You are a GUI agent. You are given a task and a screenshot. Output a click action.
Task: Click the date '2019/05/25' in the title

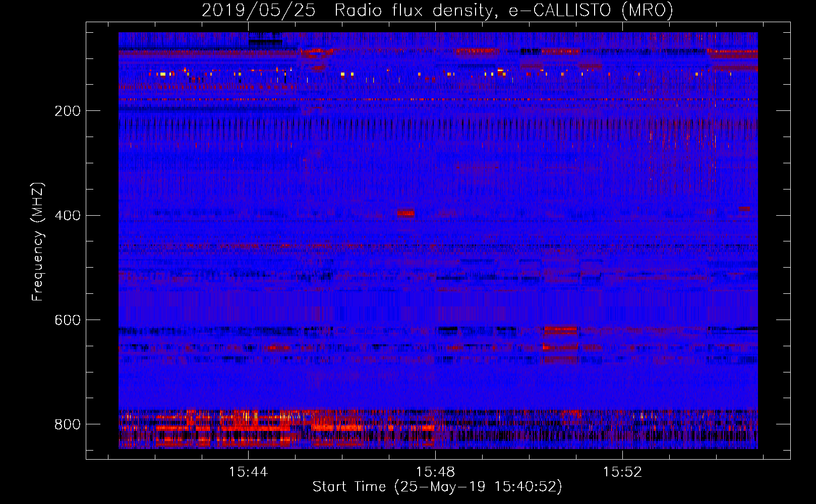click(259, 10)
